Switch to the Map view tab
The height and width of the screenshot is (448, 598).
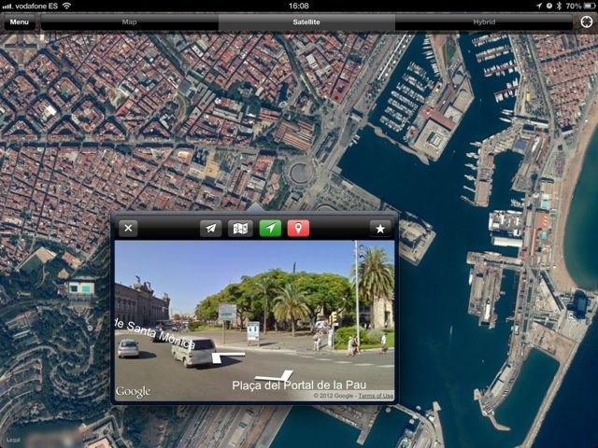coord(129,21)
